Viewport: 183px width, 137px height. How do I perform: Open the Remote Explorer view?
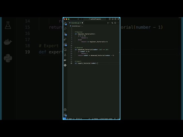[x=65, y=50]
